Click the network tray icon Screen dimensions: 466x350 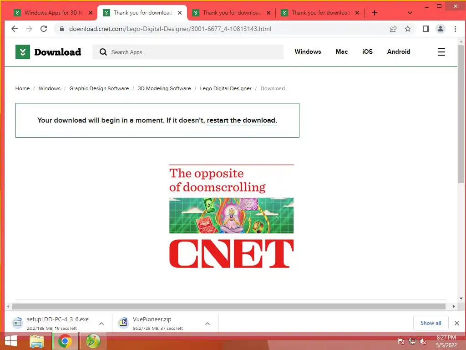pos(412,341)
